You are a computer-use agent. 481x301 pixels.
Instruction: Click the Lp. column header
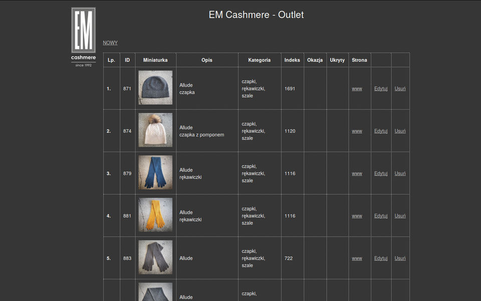[111, 60]
